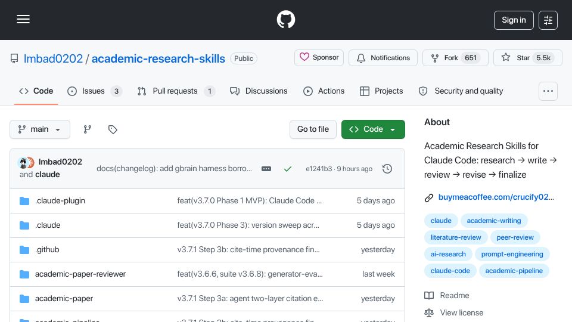
Task: Show commit check status checkmark
Action: pyautogui.click(x=288, y=169)
